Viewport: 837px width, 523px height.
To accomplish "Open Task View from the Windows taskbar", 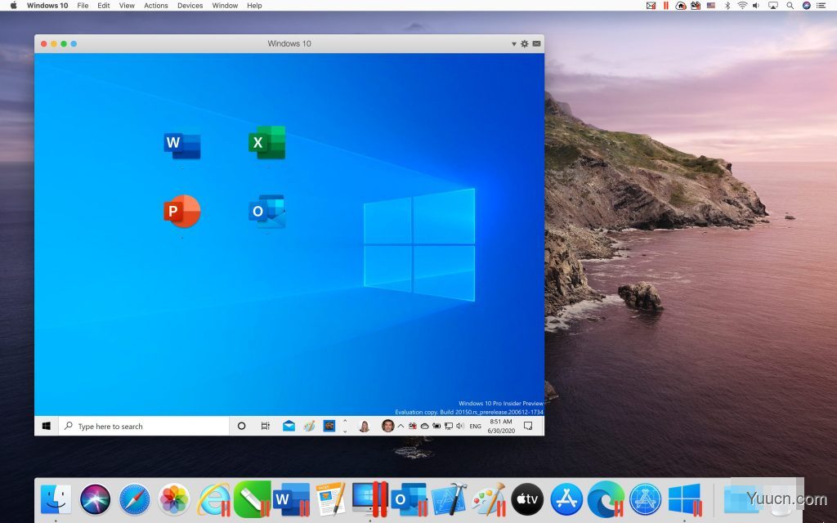I will [x=265, y=426].
